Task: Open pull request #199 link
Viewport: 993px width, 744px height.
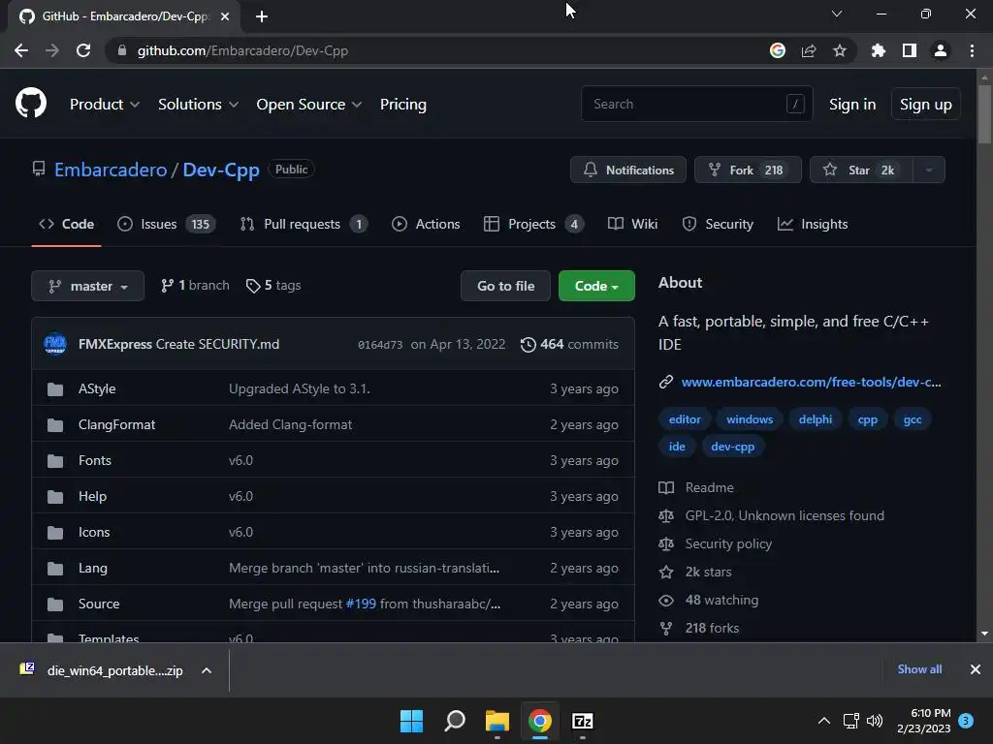Action: point(361,604)
